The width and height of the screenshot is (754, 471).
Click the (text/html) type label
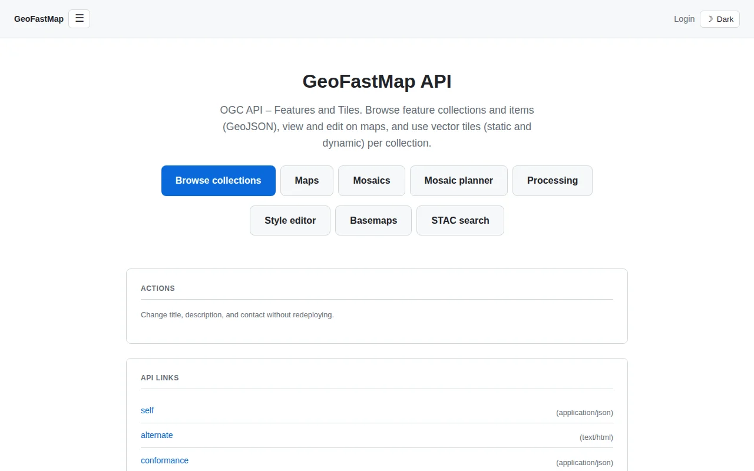596,437
